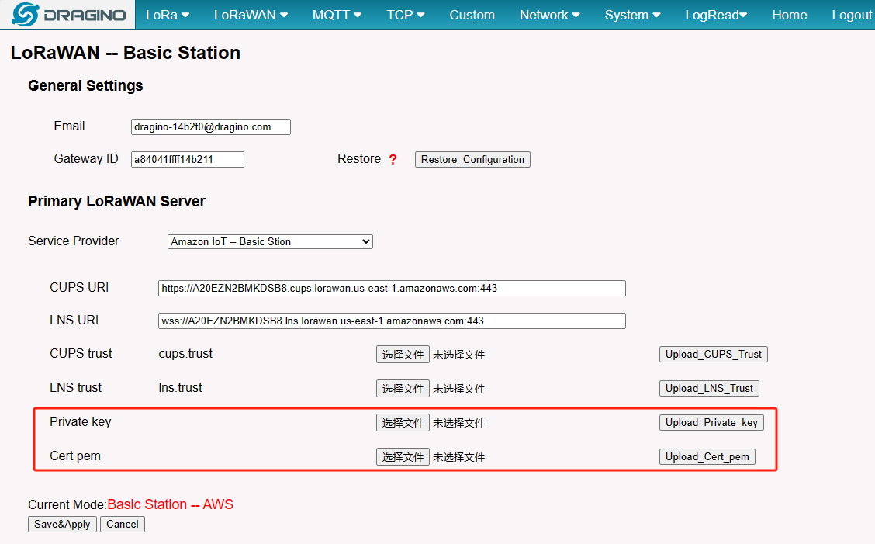Screen dimensions: 875x544
Task: Click the Upload_LNS_Trust button
Action: pyautogui.click(x=709, y=388)
